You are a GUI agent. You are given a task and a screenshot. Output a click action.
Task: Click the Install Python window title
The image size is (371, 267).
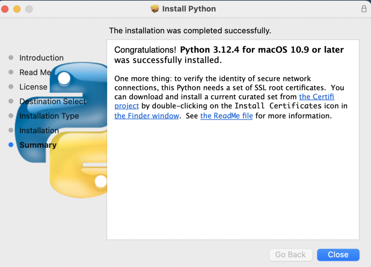189,9
